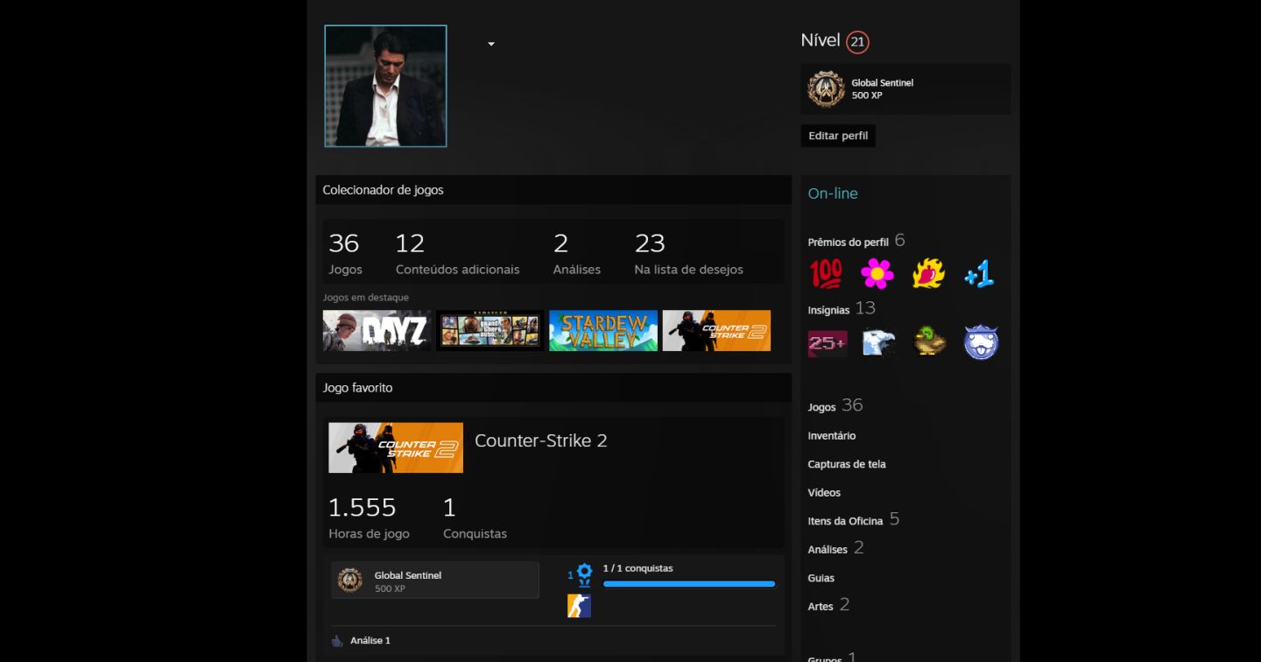Click the thumbs-up Análise 1 icon
This screenshot has width=1261, height=662.
[337, 641]
